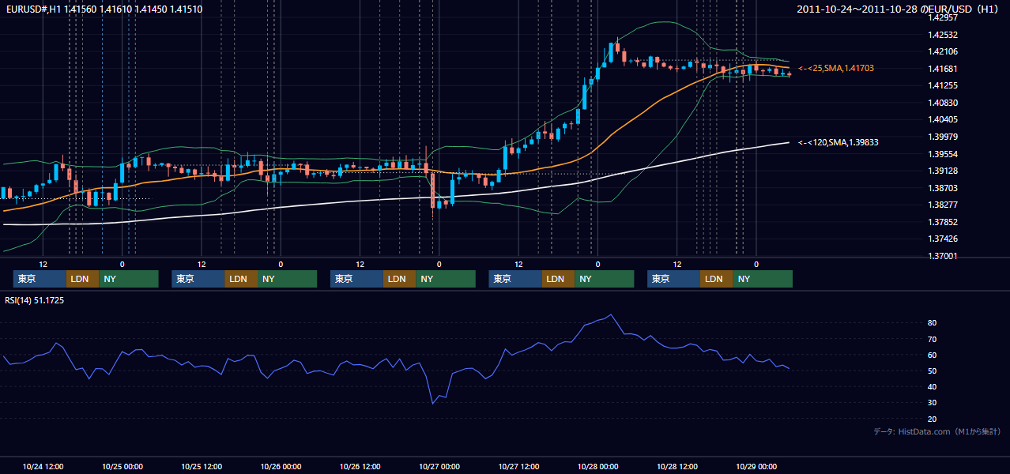Select the 10/26 00:00 time axis label

pyautogui.click(x=281, y=466)
